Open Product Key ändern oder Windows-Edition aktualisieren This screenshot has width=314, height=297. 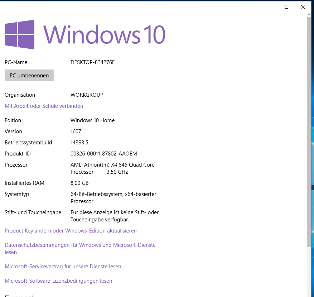click(71, 231)
